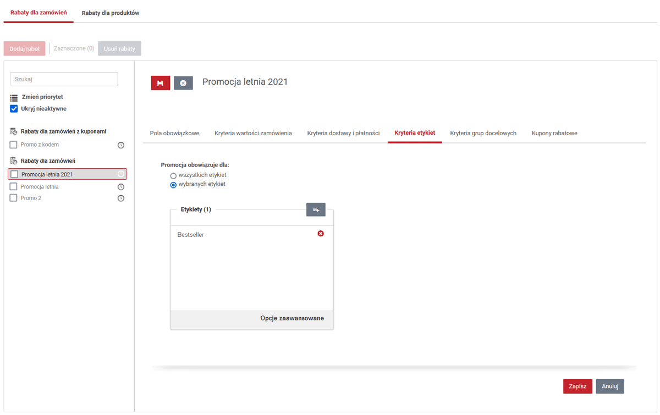Select Promocja letnia 2021 list row
This screenshot has width=660, height=415.
[68, 174]
